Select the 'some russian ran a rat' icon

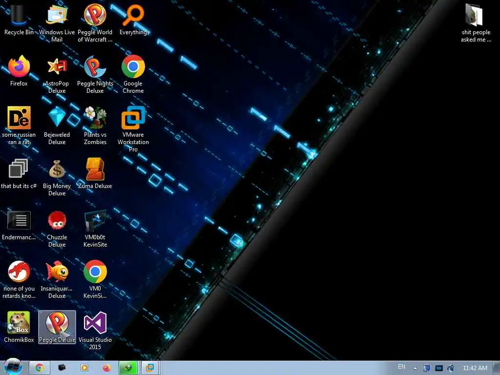pos(19,126)
